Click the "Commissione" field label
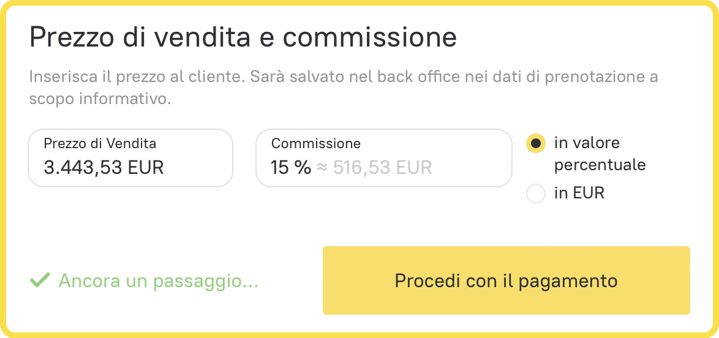Screen dimensions: 719x338 315,144
